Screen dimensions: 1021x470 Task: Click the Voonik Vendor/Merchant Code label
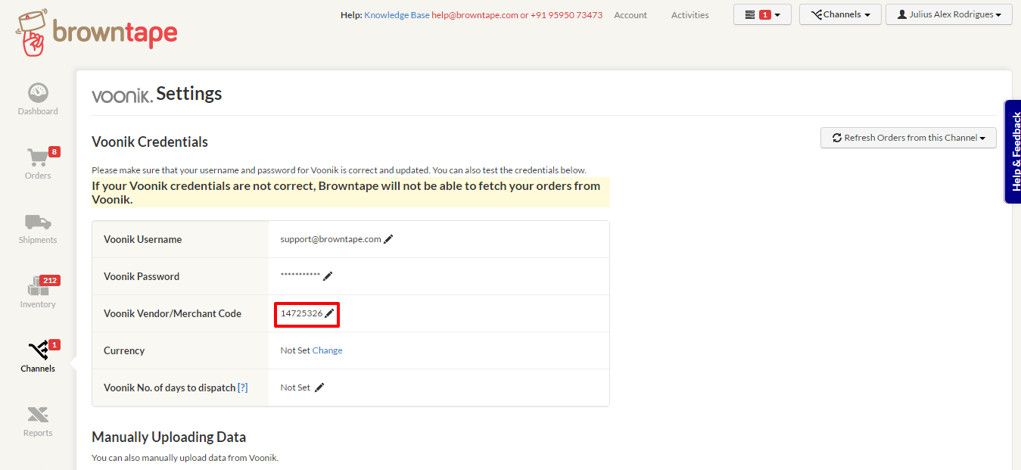click(173, 313)
